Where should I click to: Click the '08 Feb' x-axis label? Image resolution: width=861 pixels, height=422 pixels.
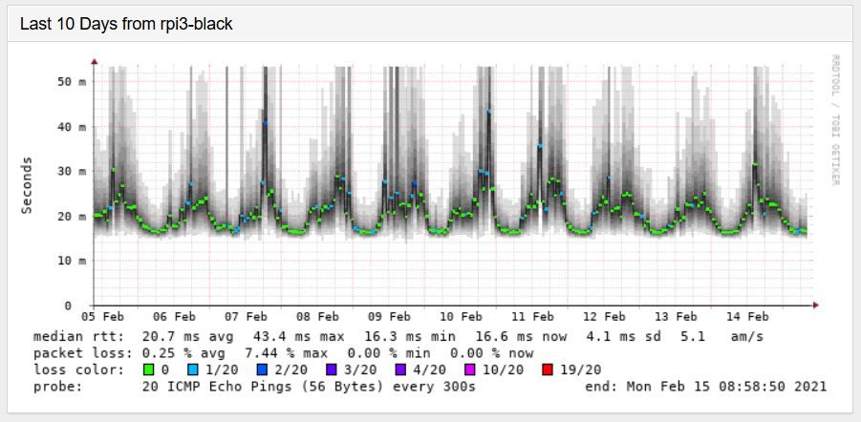[x=318, y=317]
